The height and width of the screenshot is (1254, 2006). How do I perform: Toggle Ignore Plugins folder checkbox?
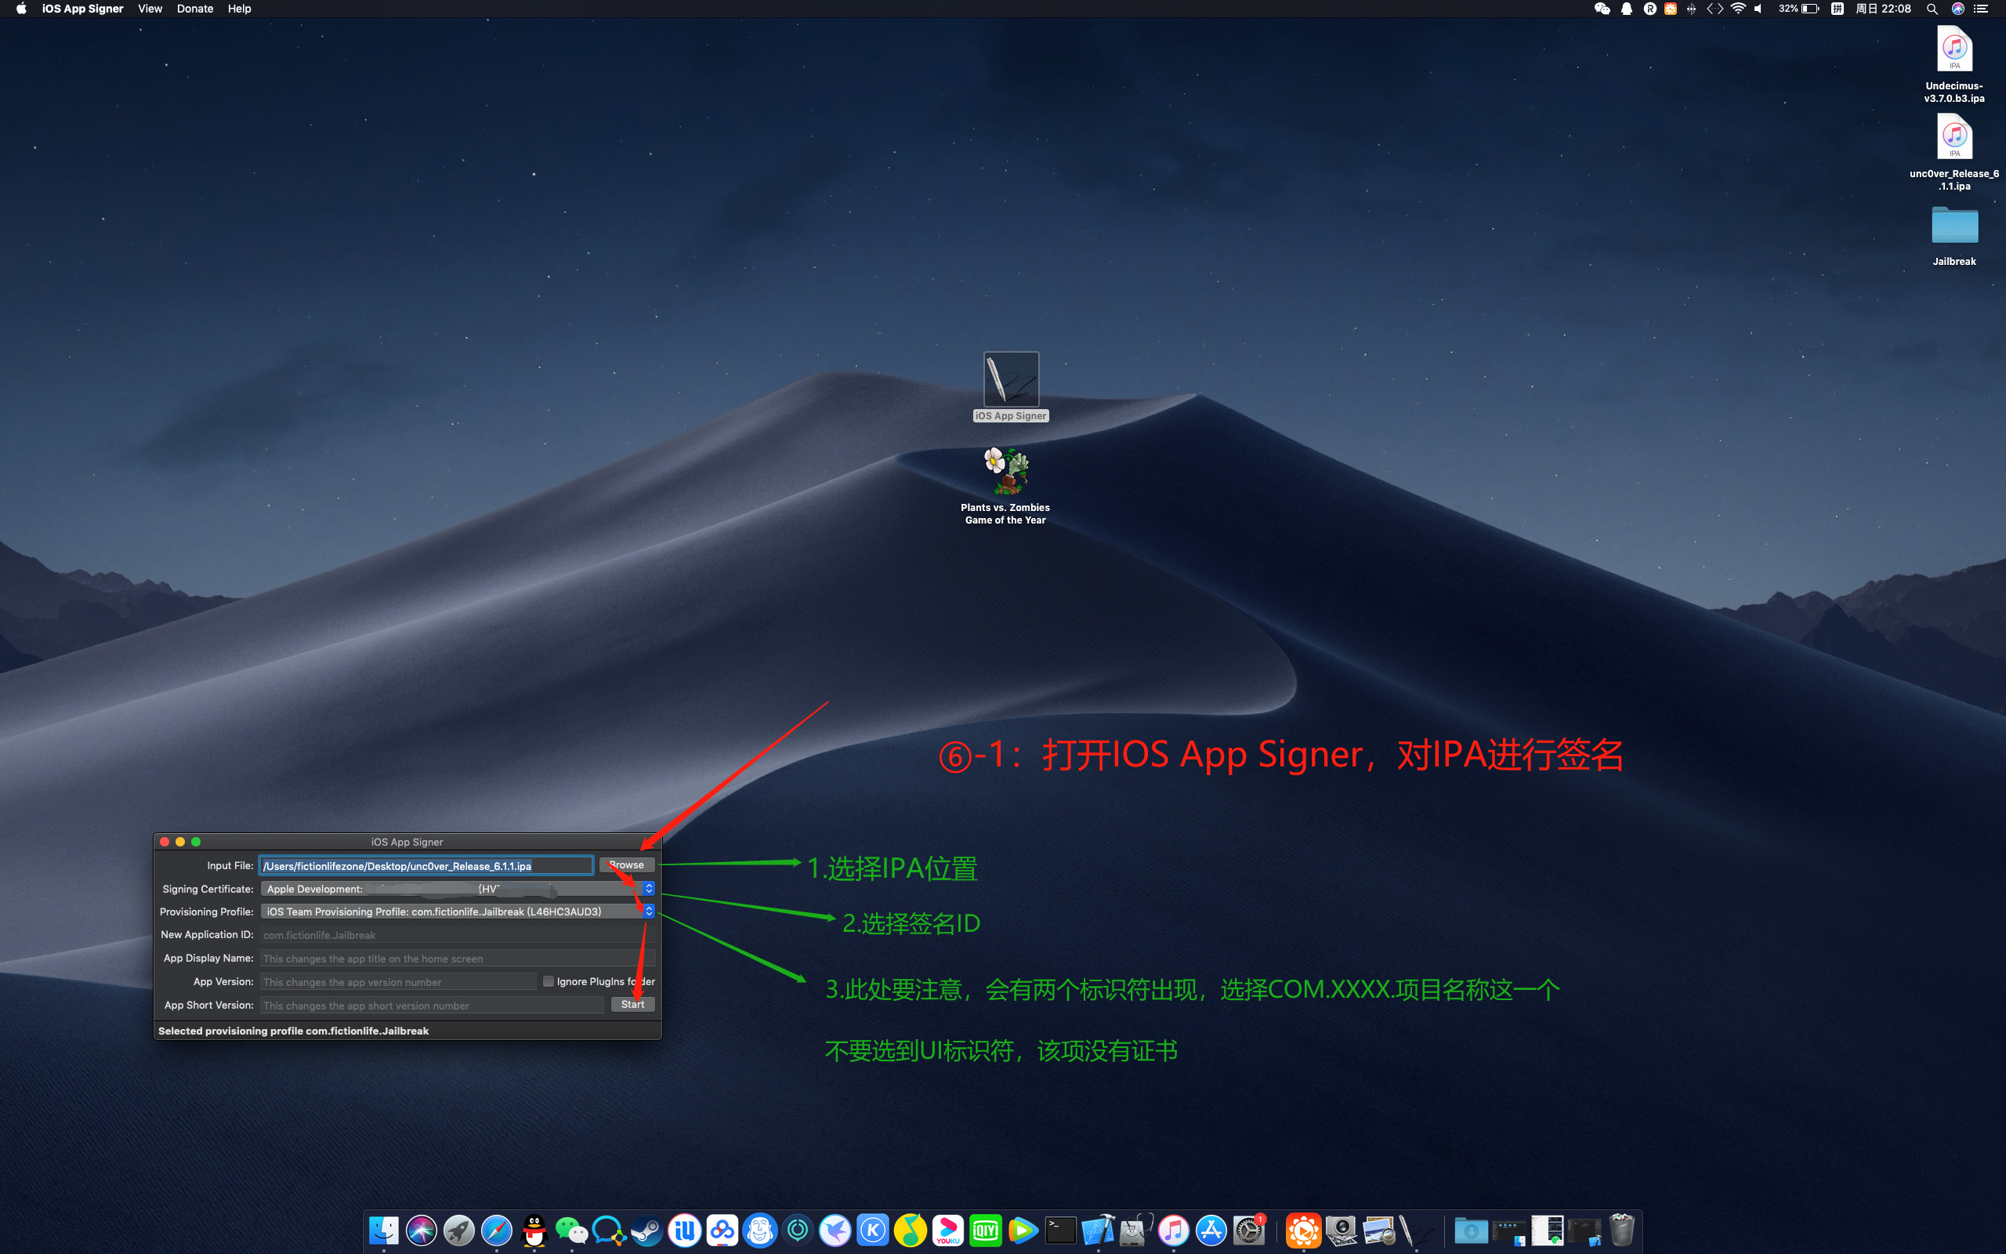pyautogui.click(x=548, y=981)
